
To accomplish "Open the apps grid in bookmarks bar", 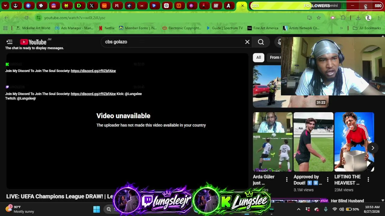I will 5,28.
